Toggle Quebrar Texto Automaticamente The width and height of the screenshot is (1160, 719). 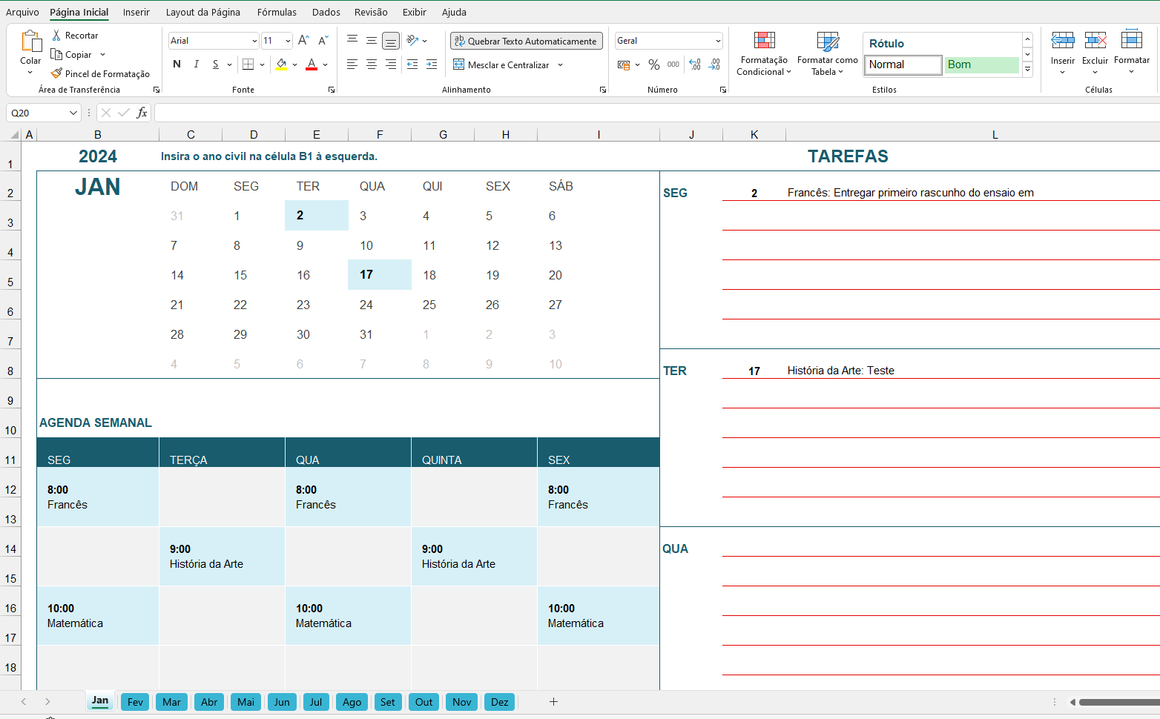[x=526, y=41]
